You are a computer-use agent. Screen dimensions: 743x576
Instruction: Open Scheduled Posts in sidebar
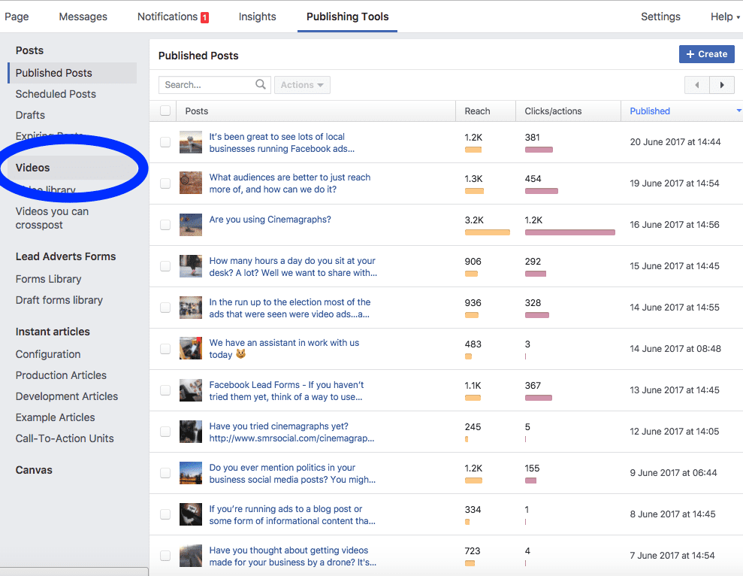tap(56, 94)
